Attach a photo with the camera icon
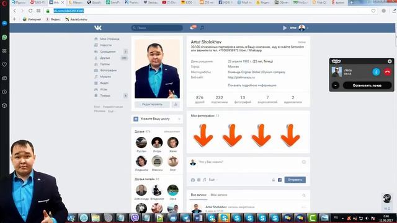Screen dimensions: 397x223 tap(193, 180)
